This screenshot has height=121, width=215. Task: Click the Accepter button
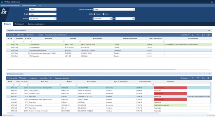click(40, 35)
